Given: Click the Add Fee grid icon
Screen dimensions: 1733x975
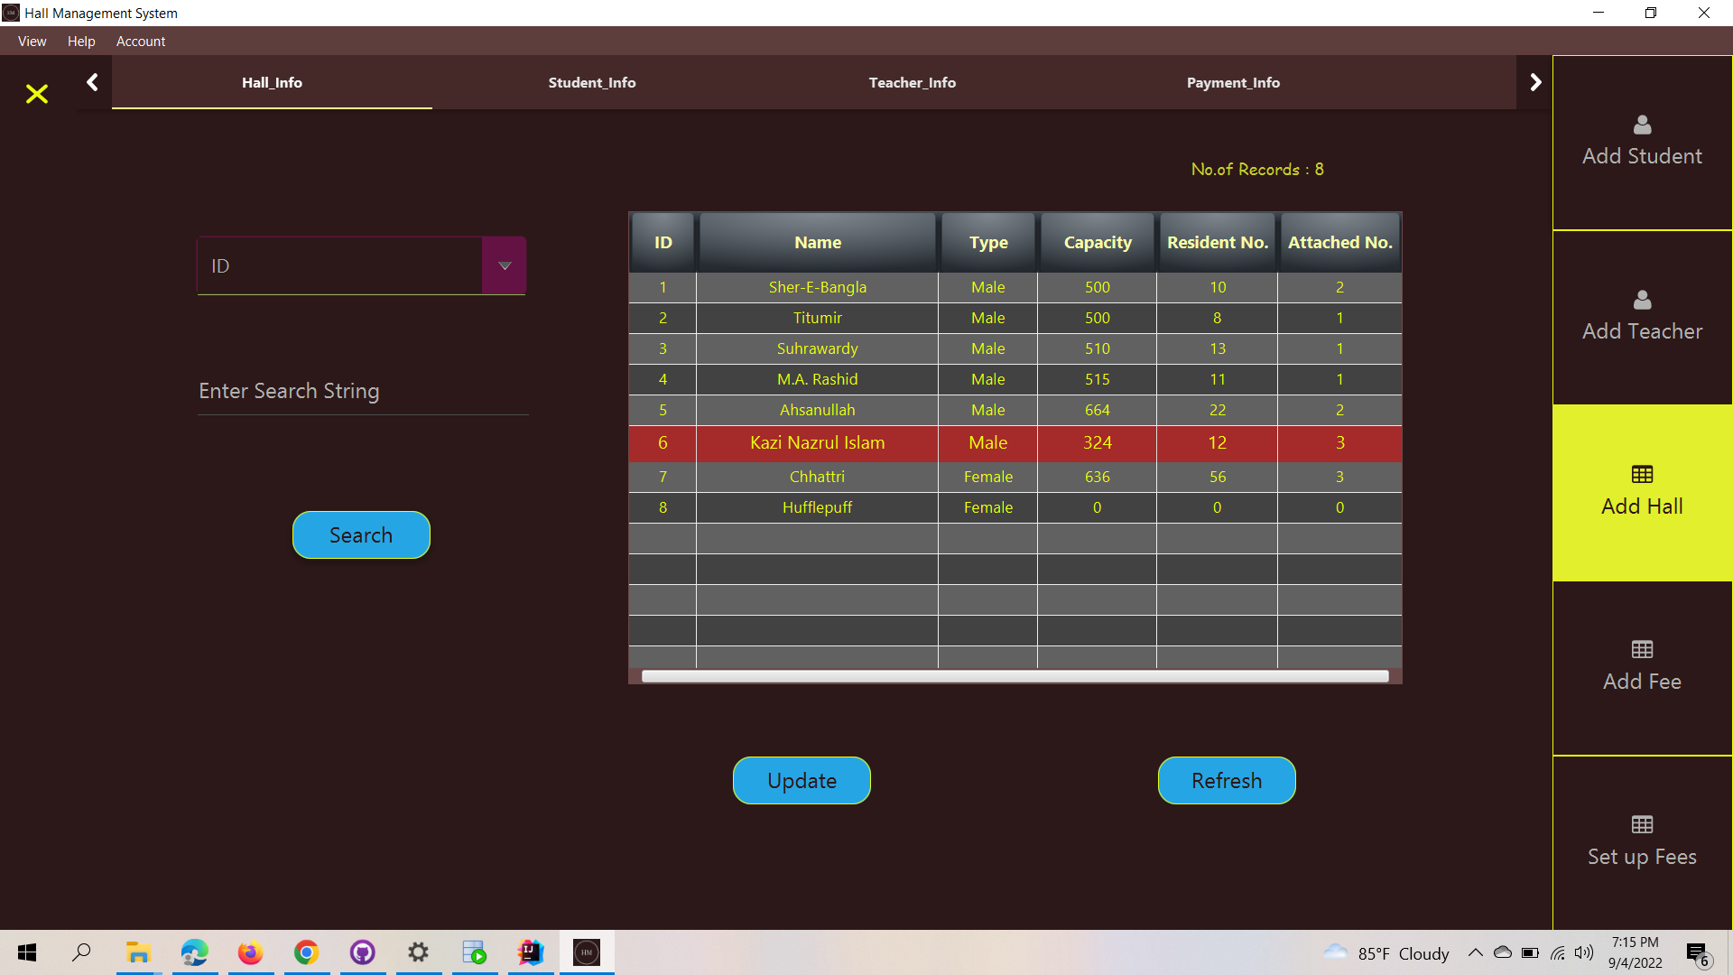Looking at the screenshot, I should (1641, 649).
